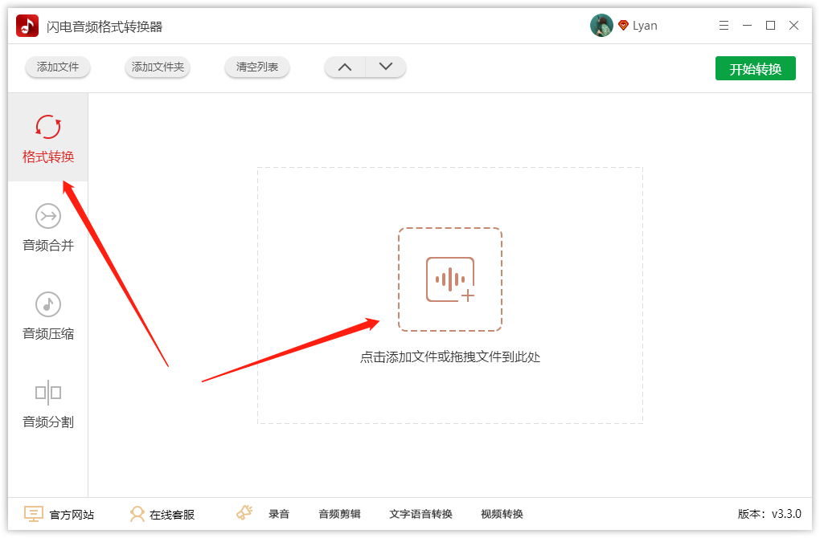
Task: Click the user avatar picture
Action: (601, 26)
